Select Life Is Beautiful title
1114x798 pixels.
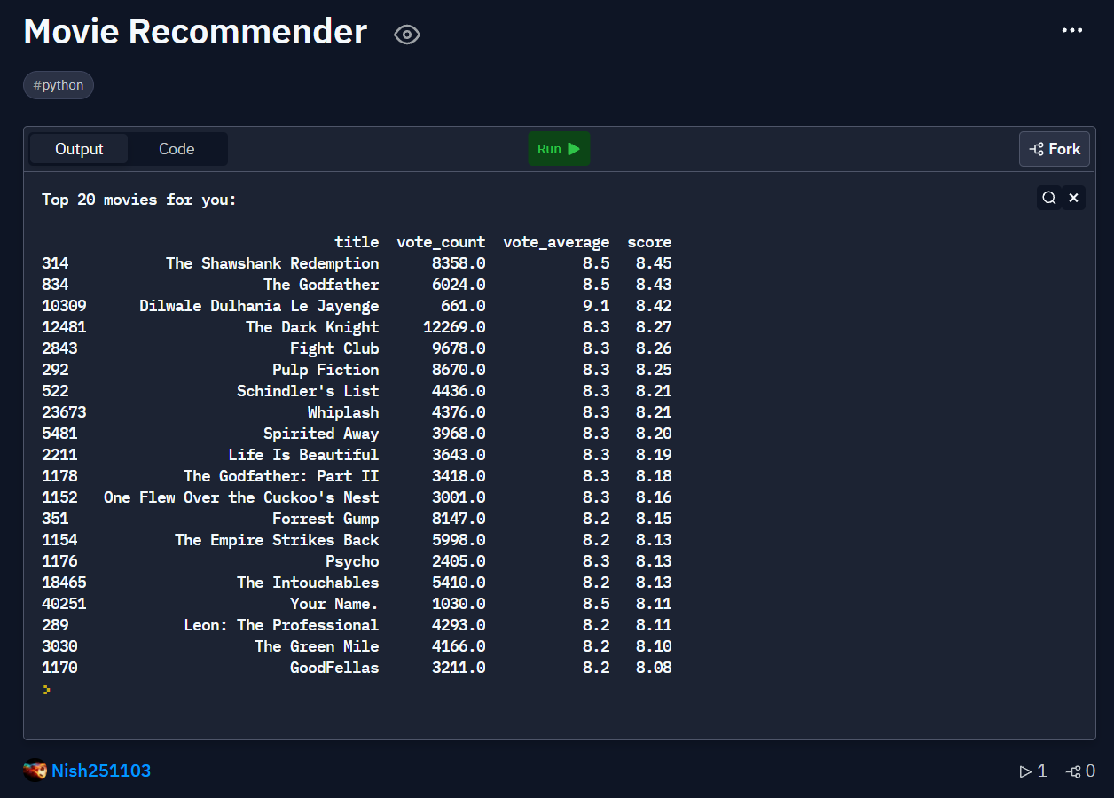[303, 455]
